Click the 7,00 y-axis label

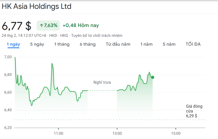pos(8,57)
